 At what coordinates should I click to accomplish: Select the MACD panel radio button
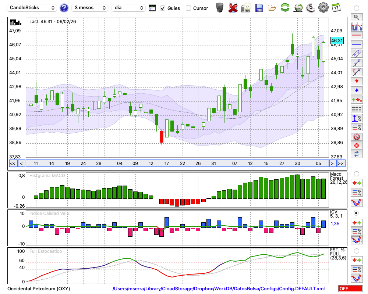tap(356, 173)
